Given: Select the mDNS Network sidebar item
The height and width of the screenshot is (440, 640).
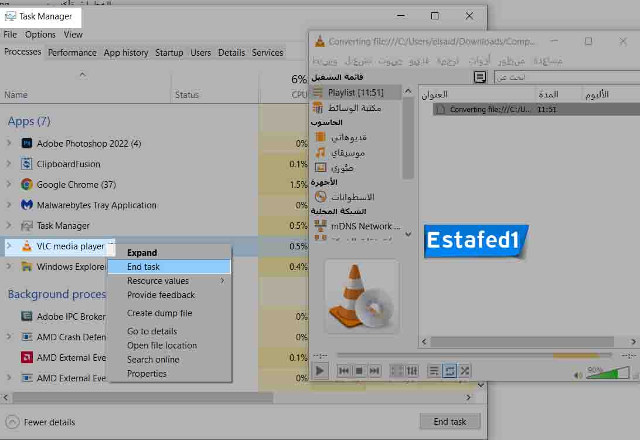Looking at the screenshot, I should [x=364, y=226].
